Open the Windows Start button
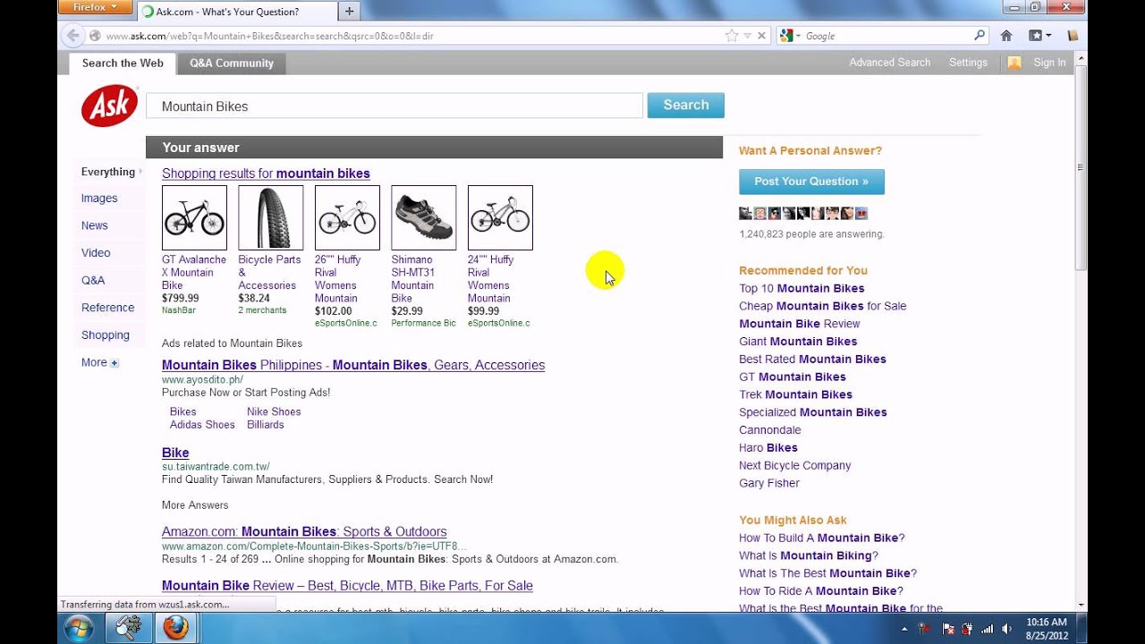The width and height of the screenshot is (1145, 644). pyautogui.click(x=78, y=628)
